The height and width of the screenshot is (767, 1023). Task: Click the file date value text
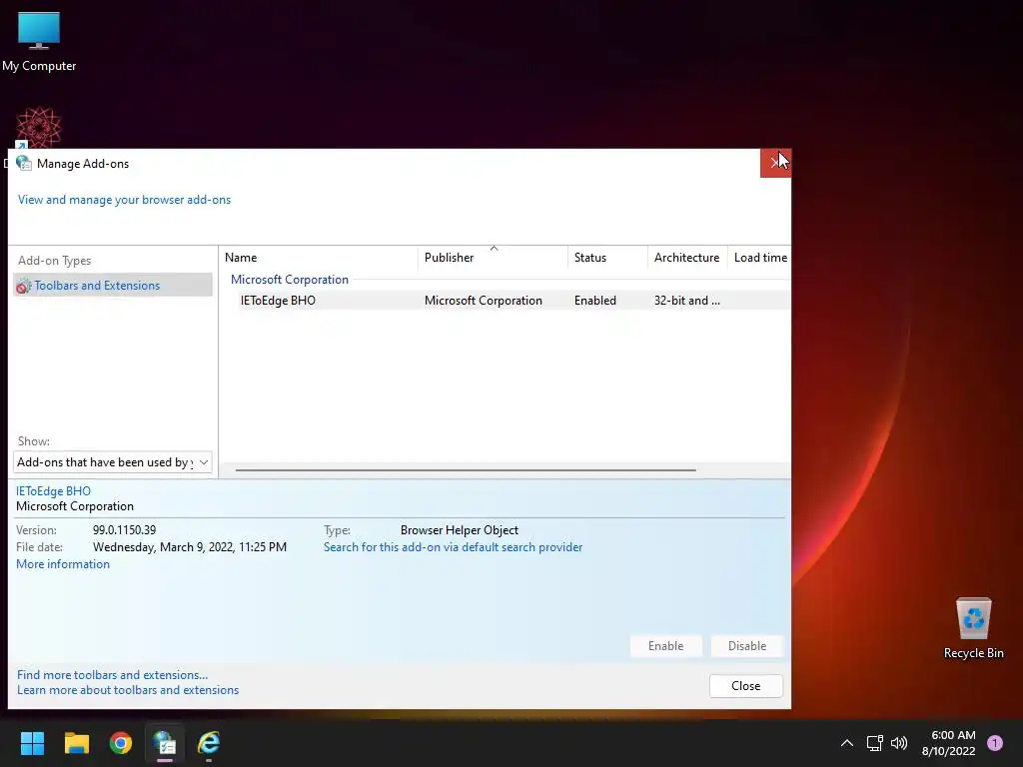(189, 547)
